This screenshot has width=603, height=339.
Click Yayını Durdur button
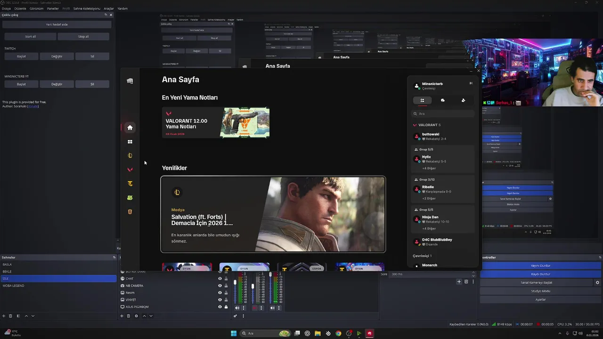click(x=540, y=266)
